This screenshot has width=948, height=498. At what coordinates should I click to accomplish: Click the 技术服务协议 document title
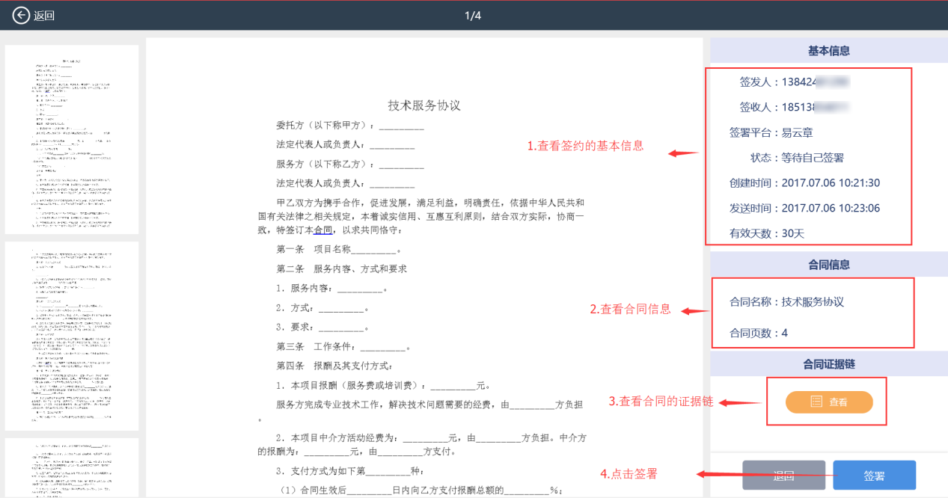[424, 105]
